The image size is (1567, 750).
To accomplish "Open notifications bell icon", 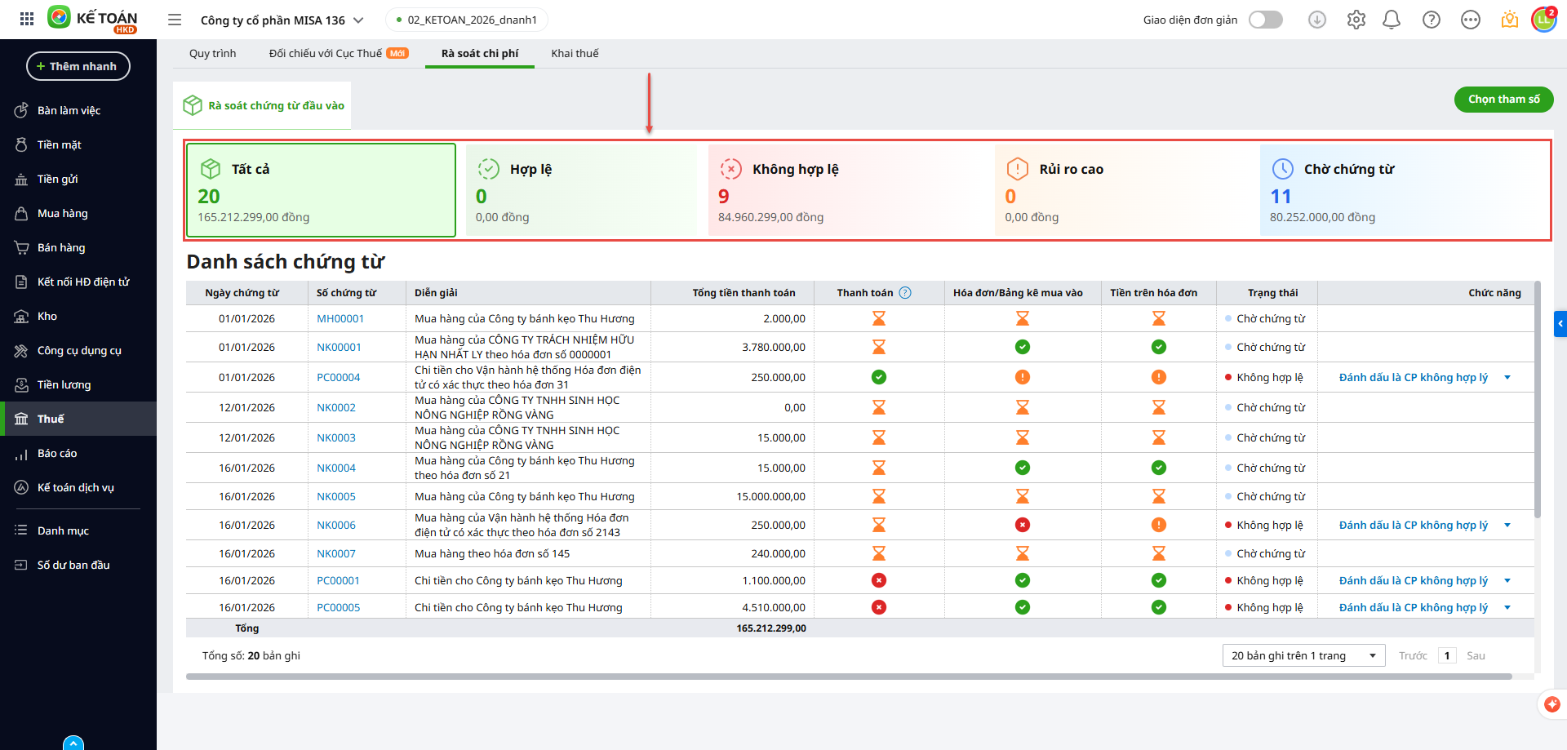I will point(1392,20).
